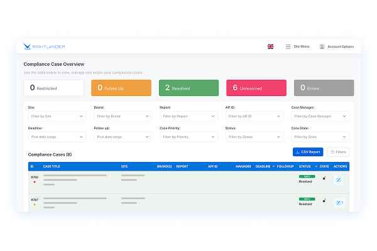Screen dimensions: 377x251
Task: Click the Deadline Pick date range field
Action: click(x=57, y=137)
